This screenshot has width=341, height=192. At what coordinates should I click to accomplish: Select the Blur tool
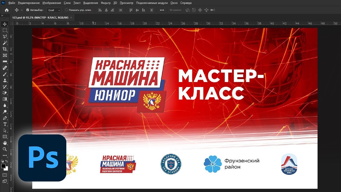(x=5, y=106)
